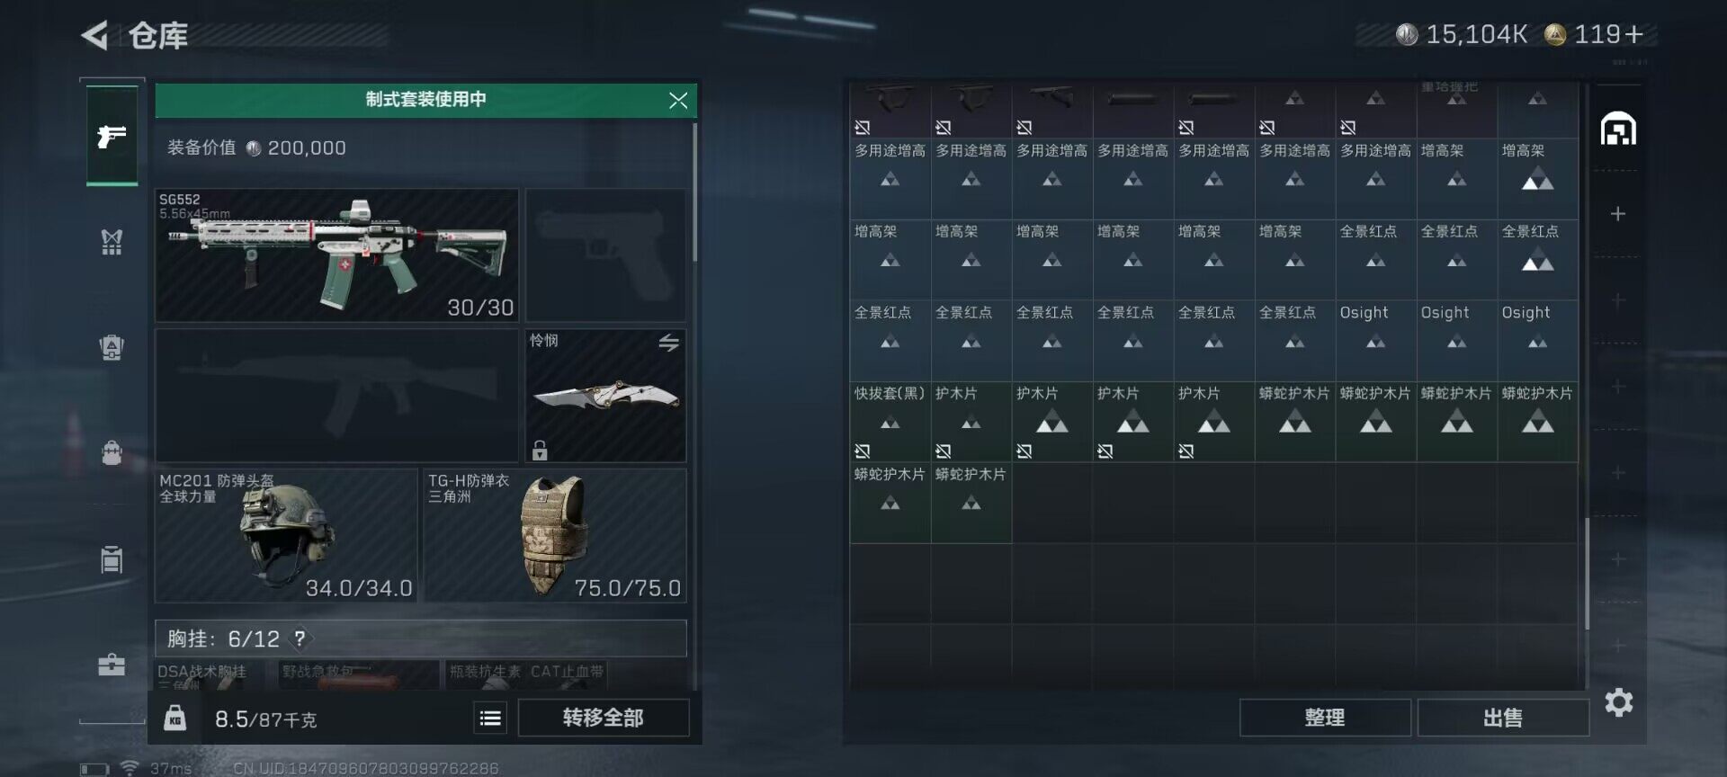Close the 制式套装使用中 banner
The width and height of the screenshot is (1727, 777).
tap(678, 100)
